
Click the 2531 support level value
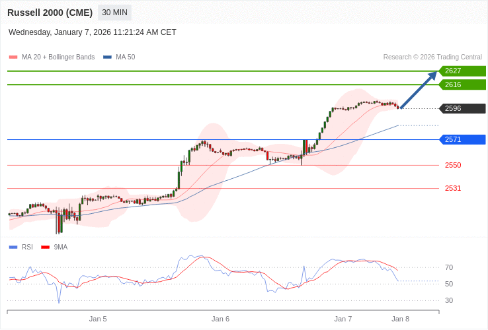[x=453, y=188]
